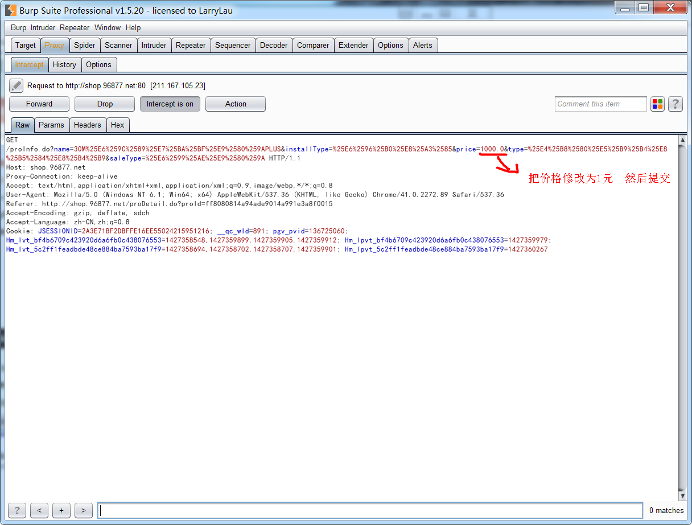Click the installType parameter name in the request

tap(307, 149)
